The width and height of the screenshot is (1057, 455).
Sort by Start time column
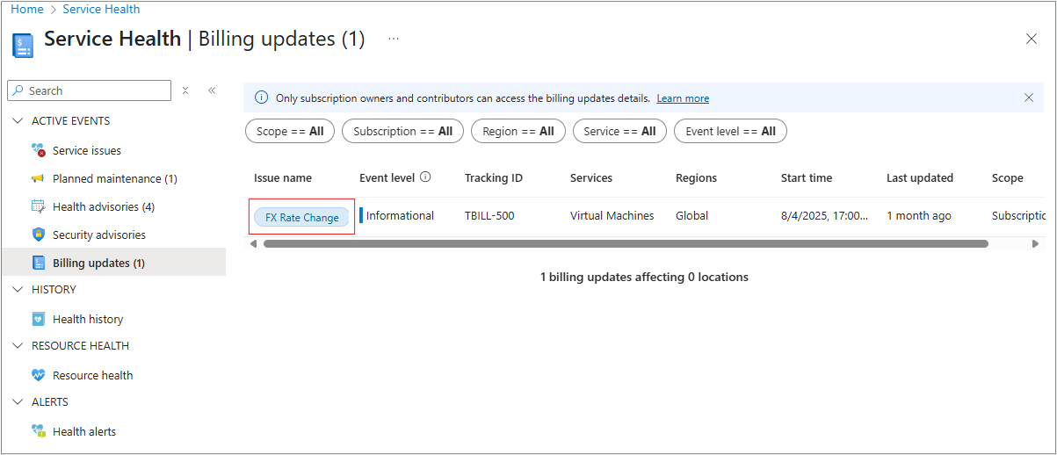[x=807, y=178]
